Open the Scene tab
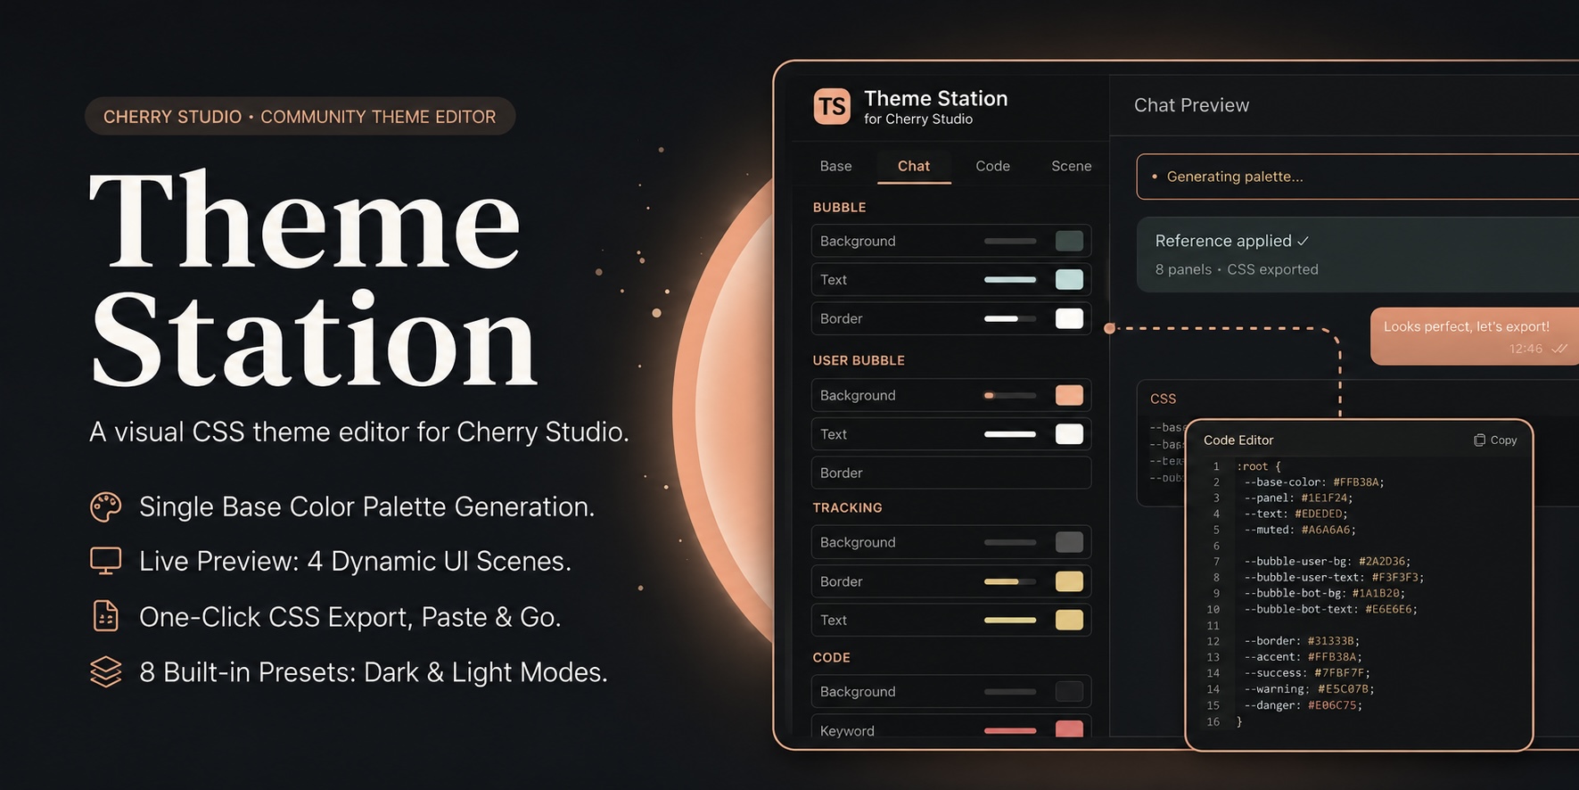This screenshot has width=1579, height=790. [x=1071, y=166]
